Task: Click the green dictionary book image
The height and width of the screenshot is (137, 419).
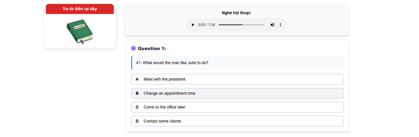Action: pos(79,31)
